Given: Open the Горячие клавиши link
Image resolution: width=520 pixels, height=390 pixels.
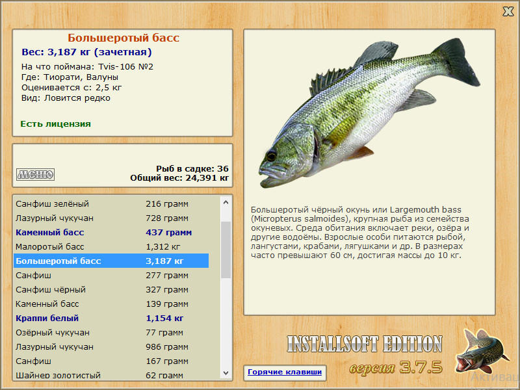Looking at the screenshot, I should point(285,372).
